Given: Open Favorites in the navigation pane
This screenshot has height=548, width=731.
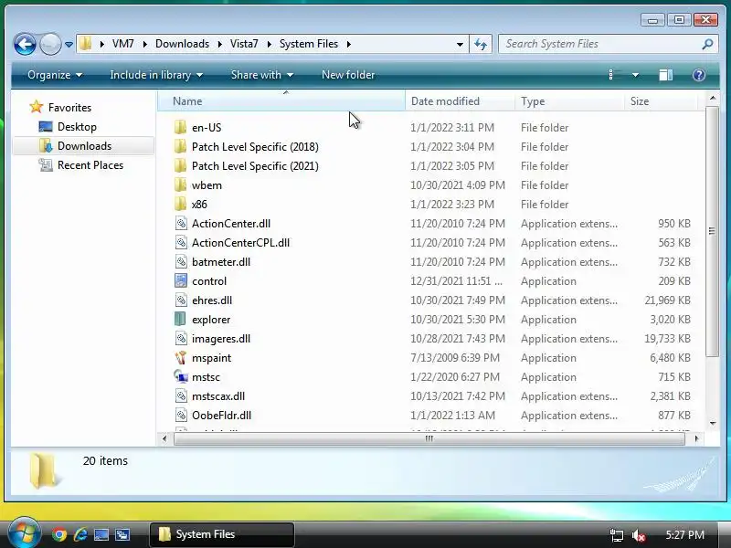Looking at the screenshot, I should [70, 108].
